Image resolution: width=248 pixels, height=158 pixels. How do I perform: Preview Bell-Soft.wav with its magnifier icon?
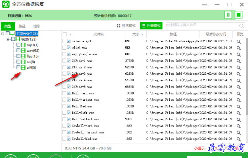pos(238,113)
